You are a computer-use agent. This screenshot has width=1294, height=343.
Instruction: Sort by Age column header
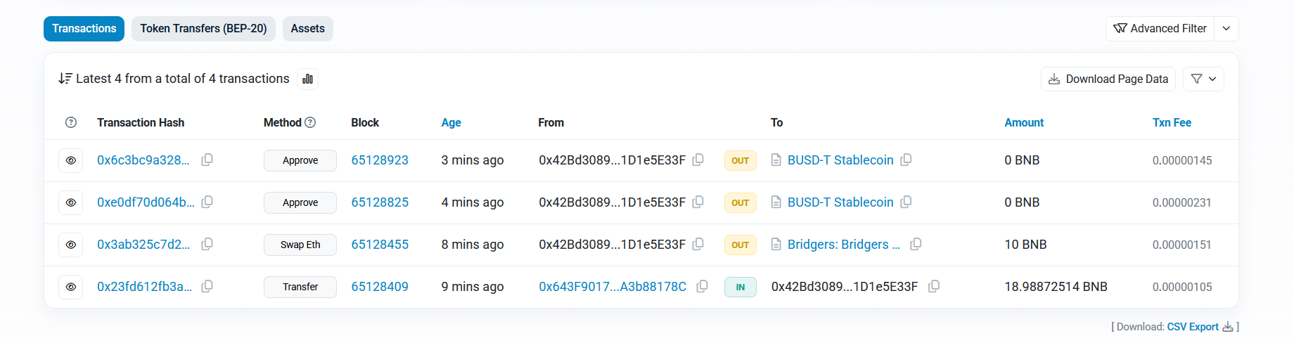click(451, 122)
